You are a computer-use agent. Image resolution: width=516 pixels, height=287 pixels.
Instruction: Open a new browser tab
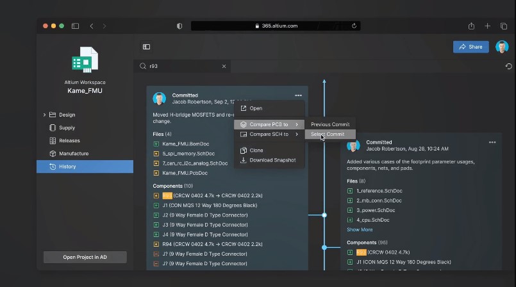pos(487,26)
